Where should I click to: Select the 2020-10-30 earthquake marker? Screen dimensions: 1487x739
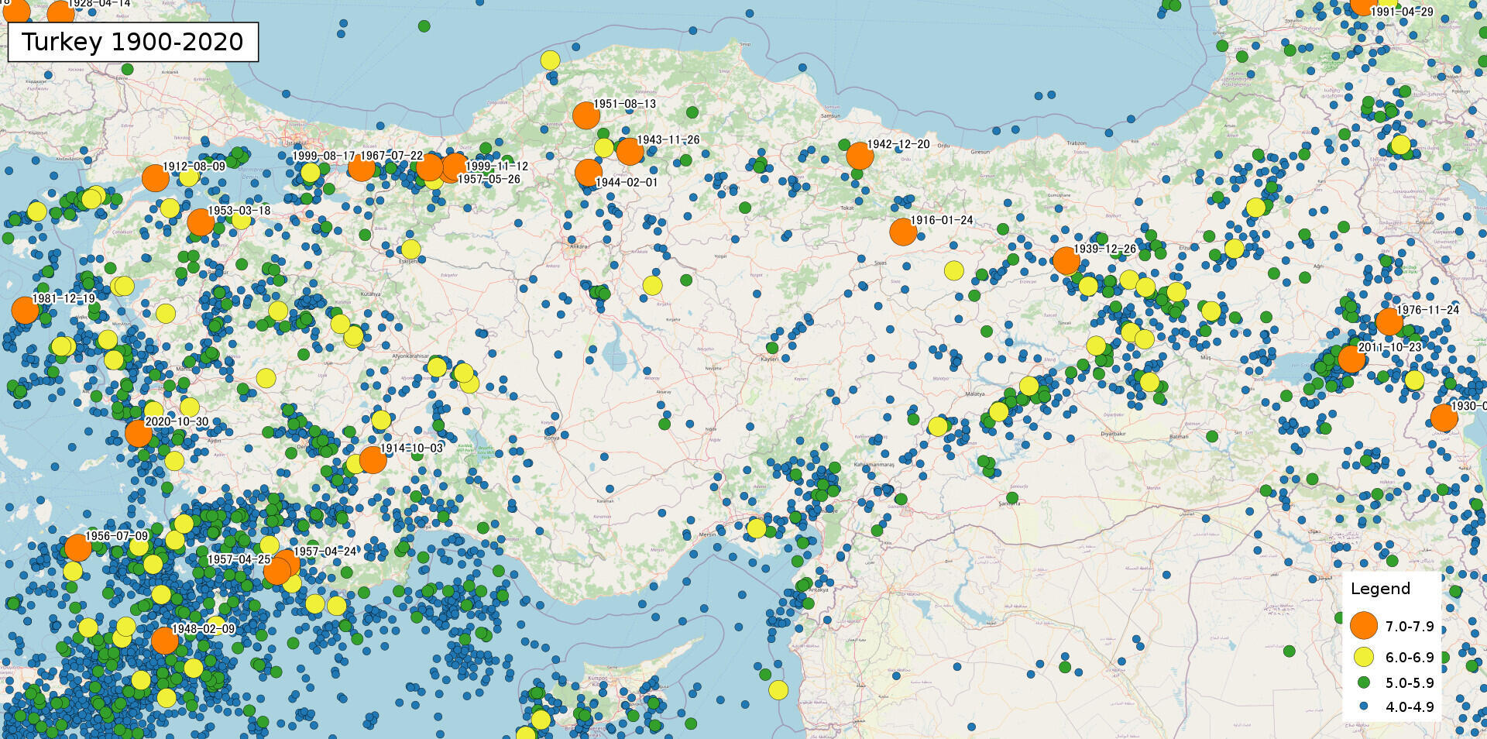139,435
